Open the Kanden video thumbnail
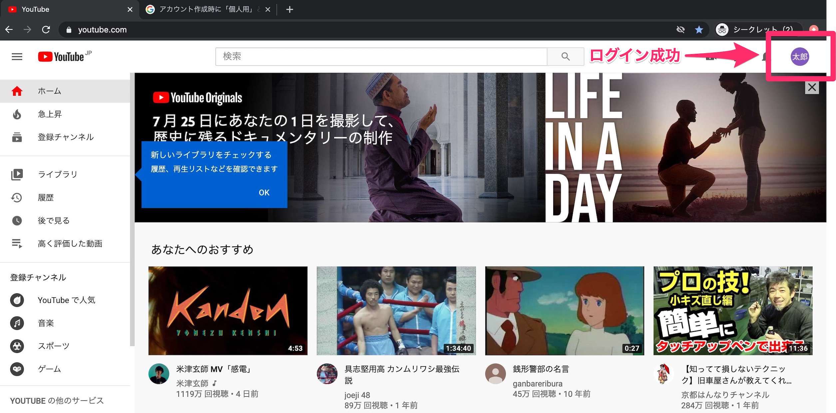The height and width of the screenshot is (413, 836). pos(228,311)
